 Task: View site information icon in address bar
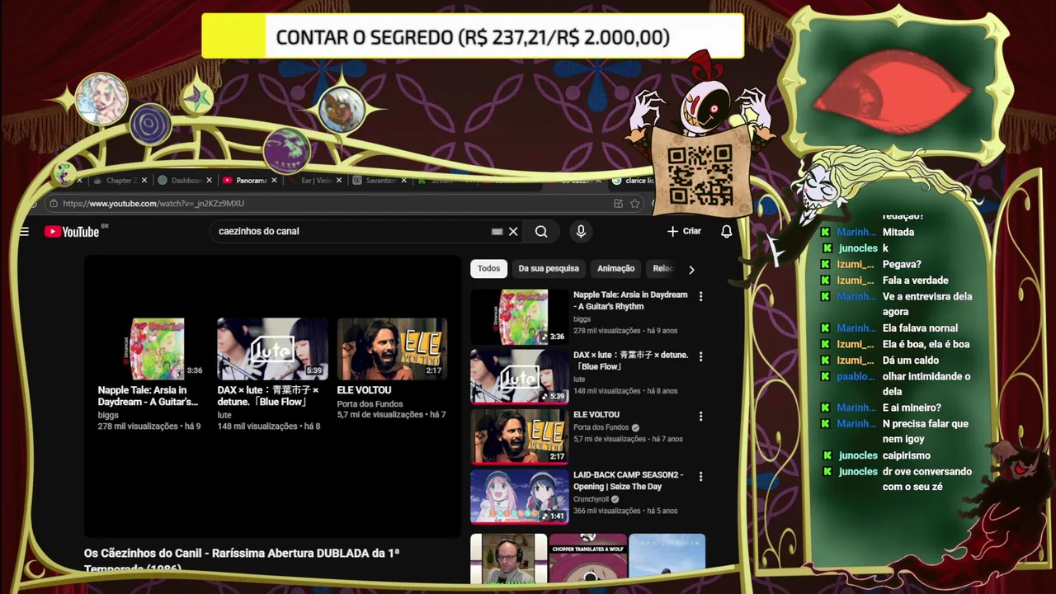pyautogui.click(x=54, y=204)
